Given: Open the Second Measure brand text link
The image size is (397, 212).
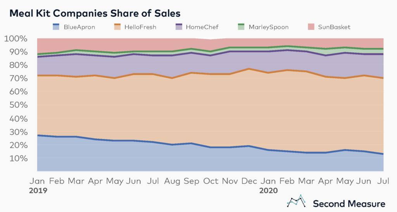Looking at the screenshot, I should pyautogui.click(x=349, y=203).
